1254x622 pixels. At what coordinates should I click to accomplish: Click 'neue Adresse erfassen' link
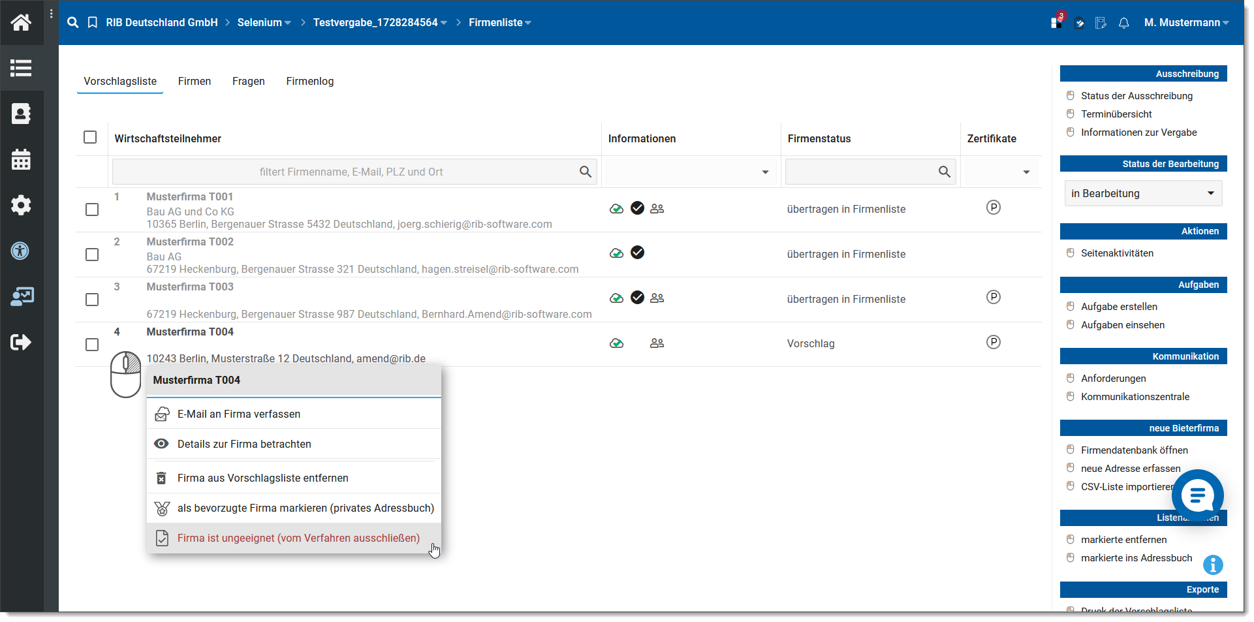1131,469
